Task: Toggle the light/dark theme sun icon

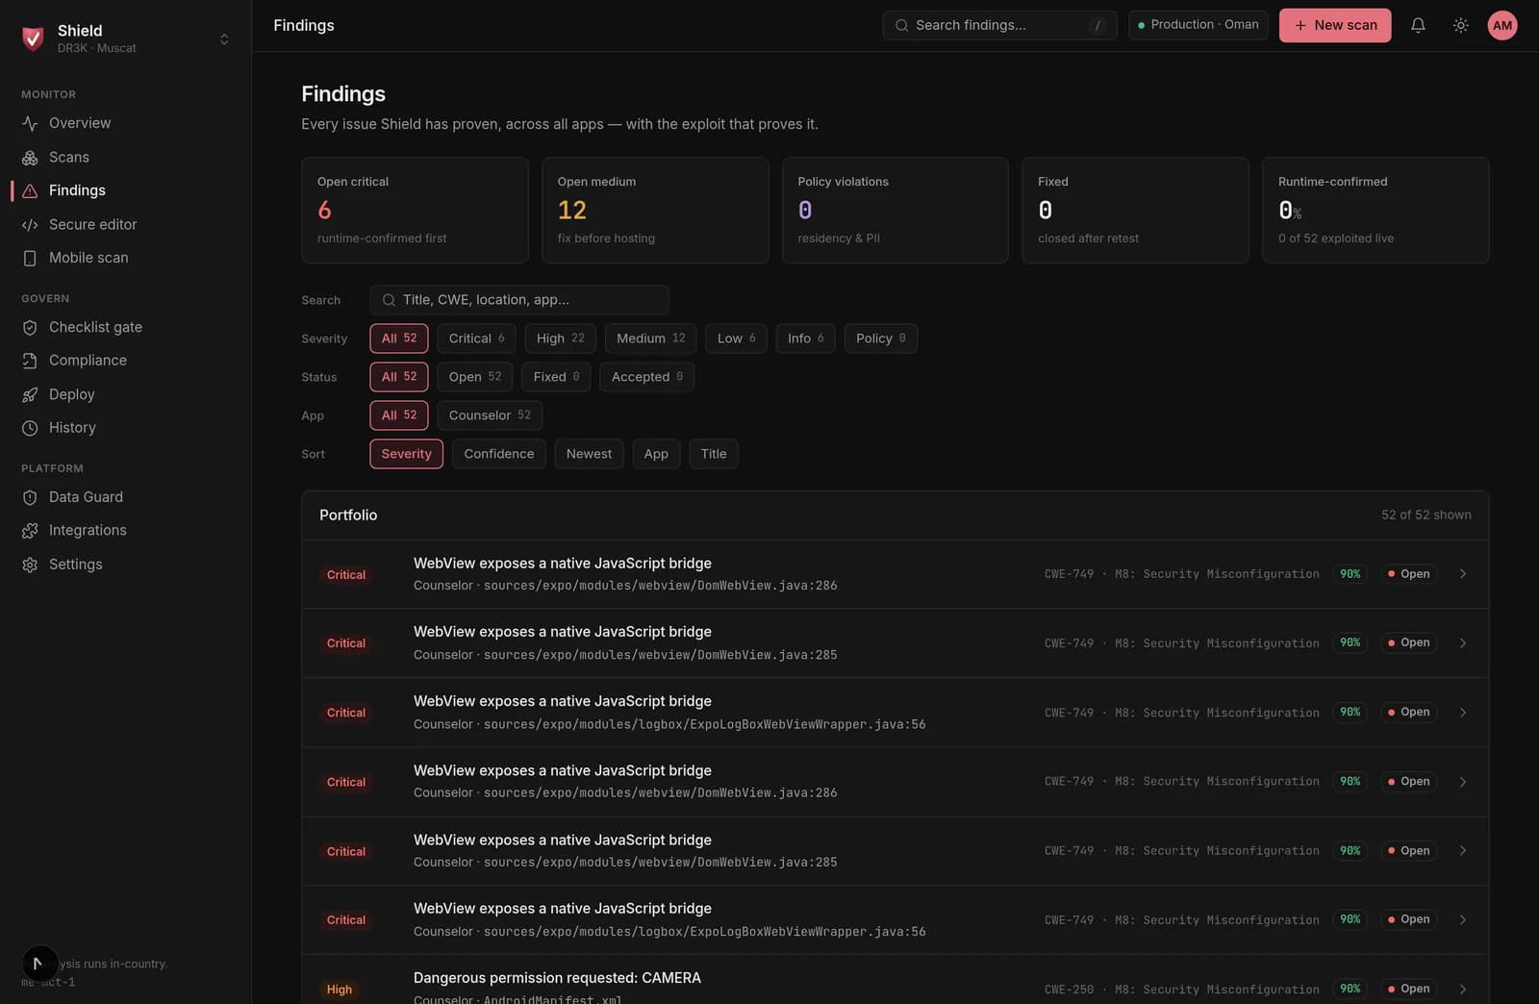Action: (1460, 25)
